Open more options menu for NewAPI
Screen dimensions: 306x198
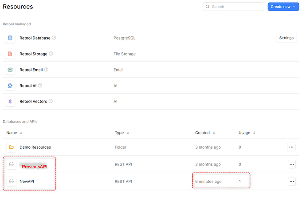coord(291,181)
